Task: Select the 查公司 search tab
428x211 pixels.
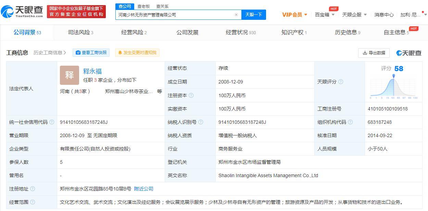Action: [x=125, y=6]
